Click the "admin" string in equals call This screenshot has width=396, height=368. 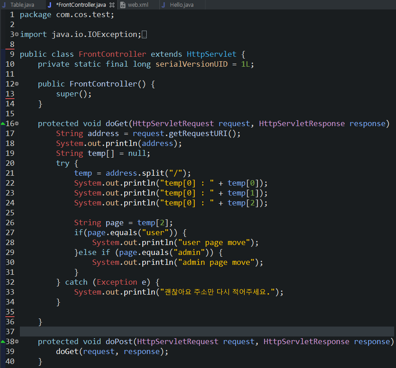pyautogui.click(x=189, y=252)
